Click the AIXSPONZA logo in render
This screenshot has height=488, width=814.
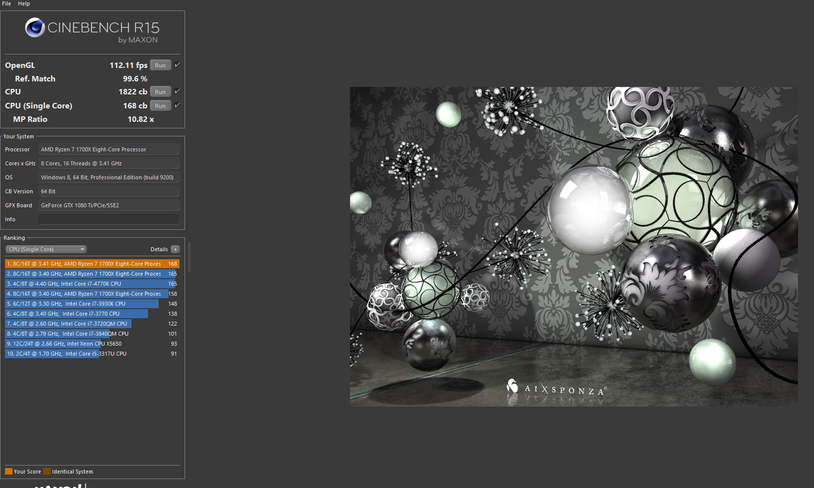click(x=556, y=388)
